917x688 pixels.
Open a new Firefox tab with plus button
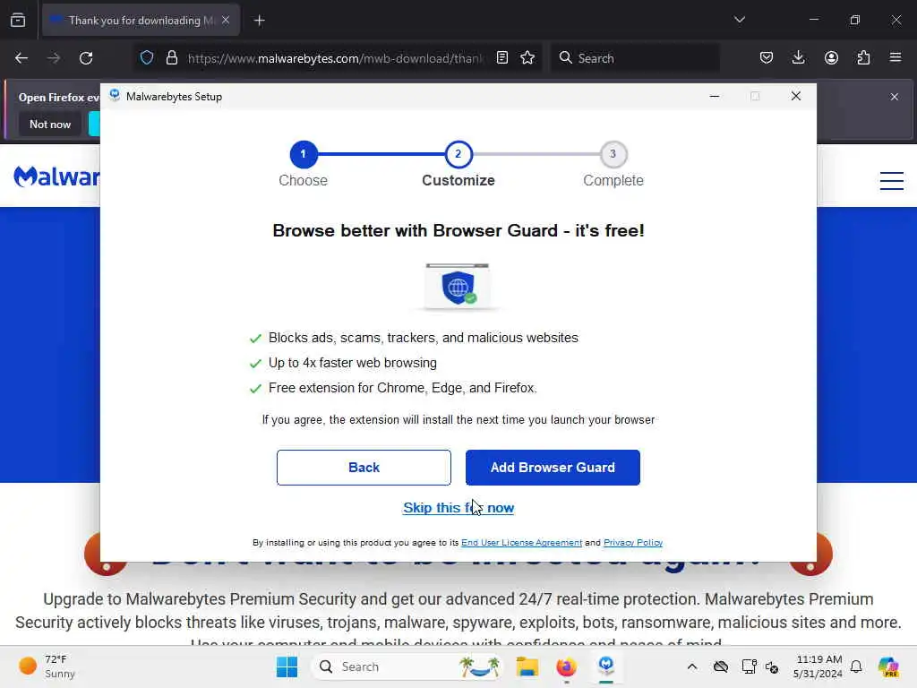(259, 21)
